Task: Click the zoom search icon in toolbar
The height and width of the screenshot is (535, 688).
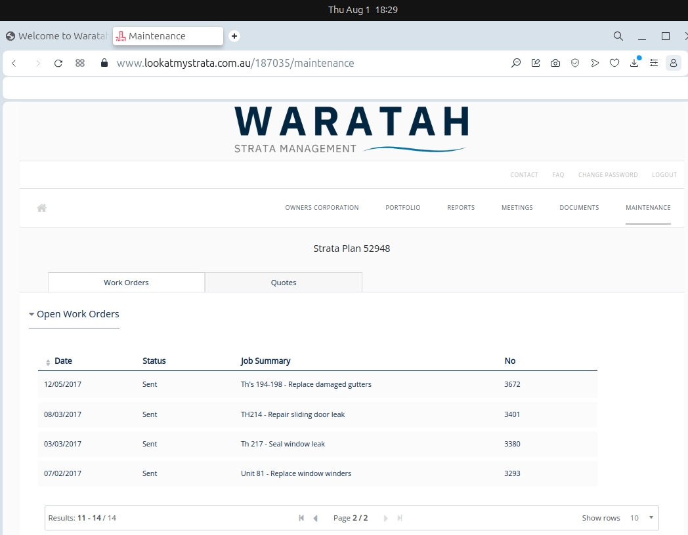Action: pos(516,63)
